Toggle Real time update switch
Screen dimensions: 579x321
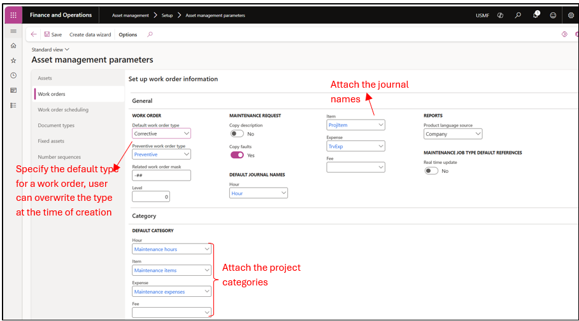[431, 171]
